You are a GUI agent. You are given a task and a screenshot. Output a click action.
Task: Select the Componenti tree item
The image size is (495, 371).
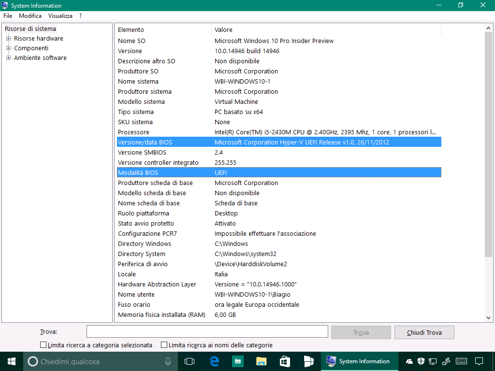(x=31, y=48)
